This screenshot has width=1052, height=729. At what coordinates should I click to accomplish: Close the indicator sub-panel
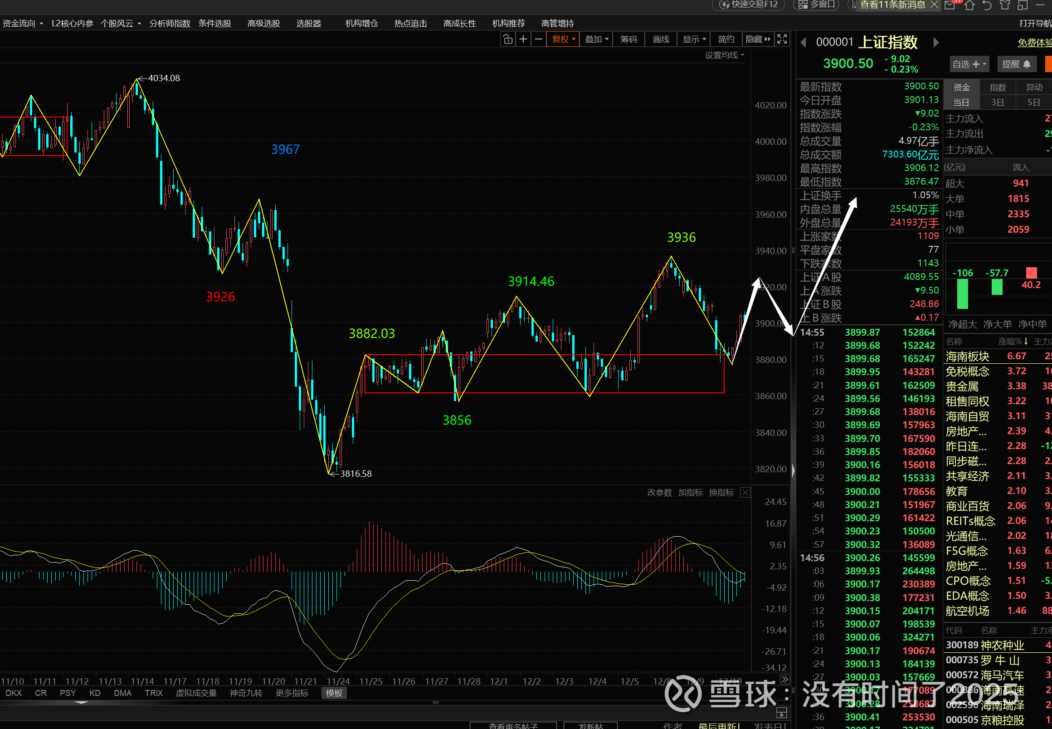point(745,492)
